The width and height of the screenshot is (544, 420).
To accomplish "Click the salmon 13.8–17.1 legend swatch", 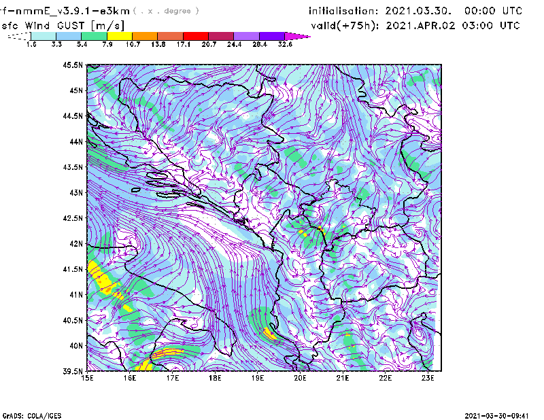I will (x=171, y=36).
